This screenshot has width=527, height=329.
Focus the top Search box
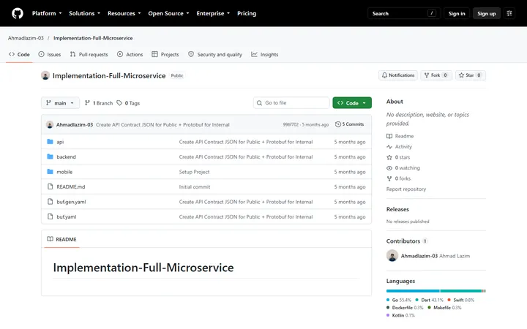pyautogui.click(x=404, y=13)
